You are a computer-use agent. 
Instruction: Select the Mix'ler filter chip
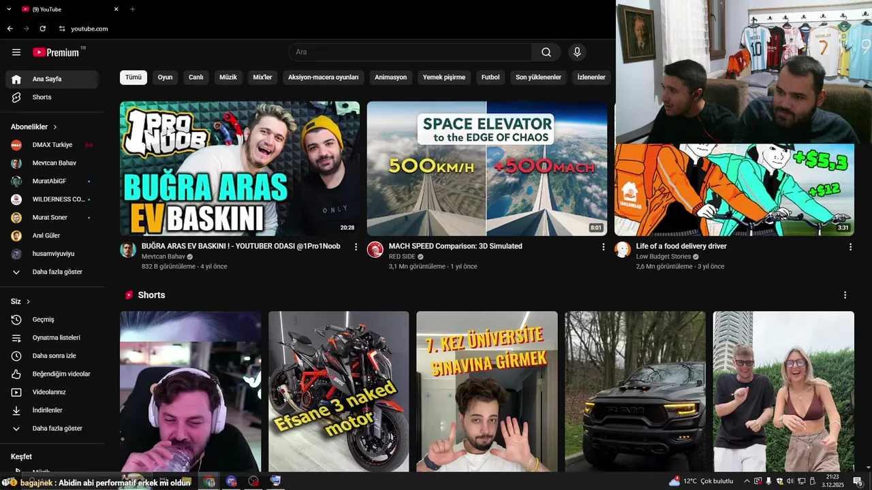pyautogui.click(x=262, y=78)
